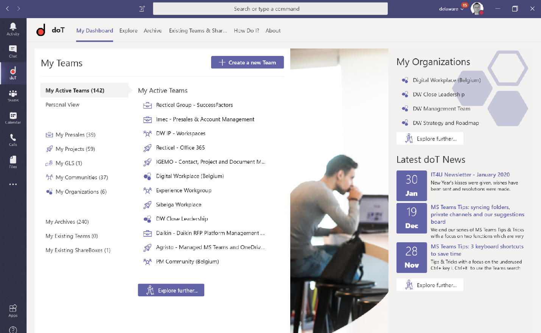Switch to the Archive tab
This screenshot has width=541, height=333.
coord(152,31)
